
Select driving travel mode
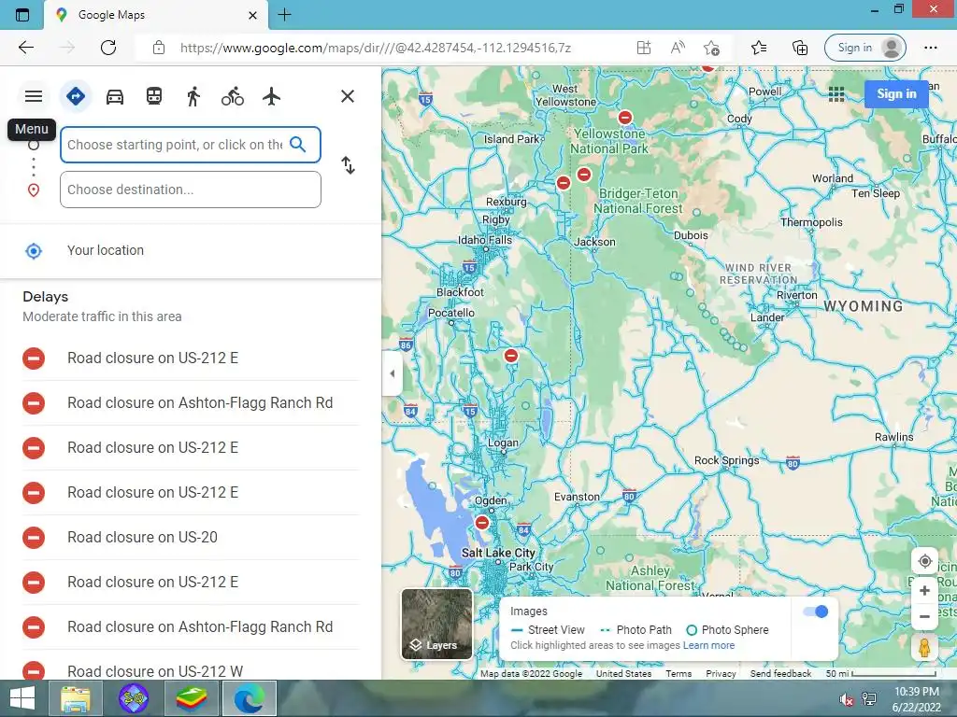[115, 96]
